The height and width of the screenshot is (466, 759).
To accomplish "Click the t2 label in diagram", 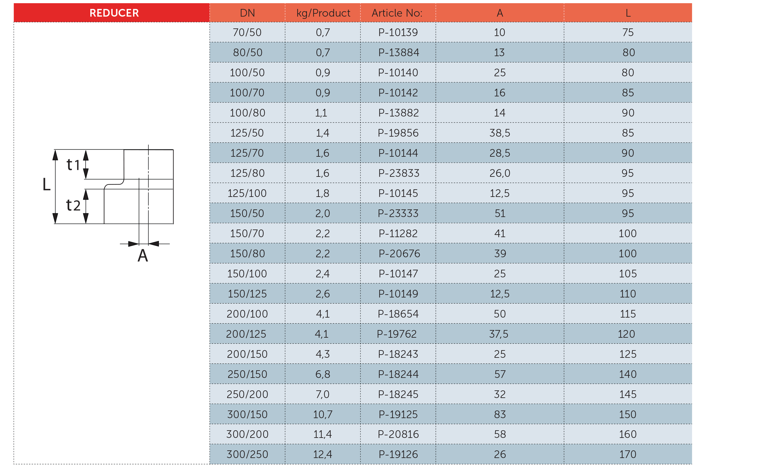I will (73, 205).
